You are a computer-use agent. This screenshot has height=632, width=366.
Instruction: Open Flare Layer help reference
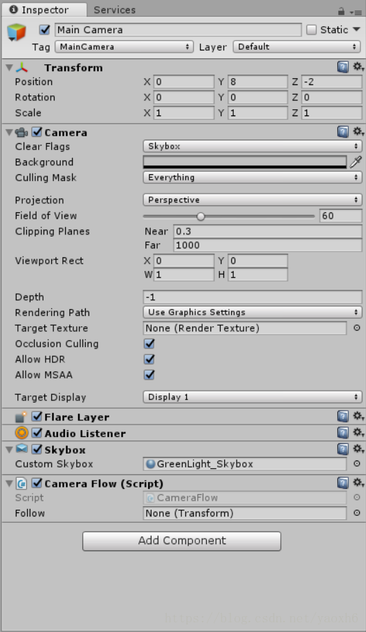point(342,416)
